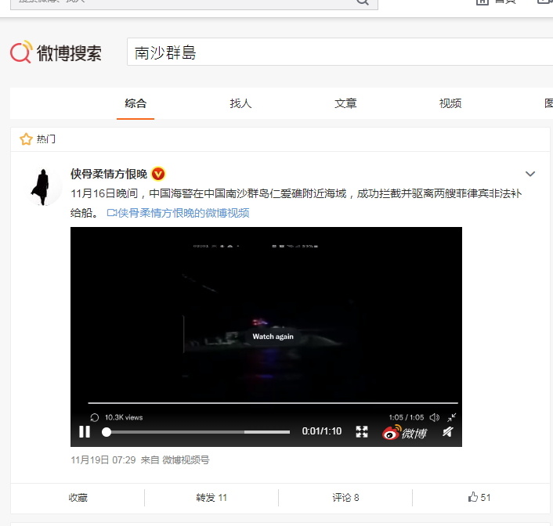
Task: Switch to the 找人 tab
Action: click(x=240, y=103)
